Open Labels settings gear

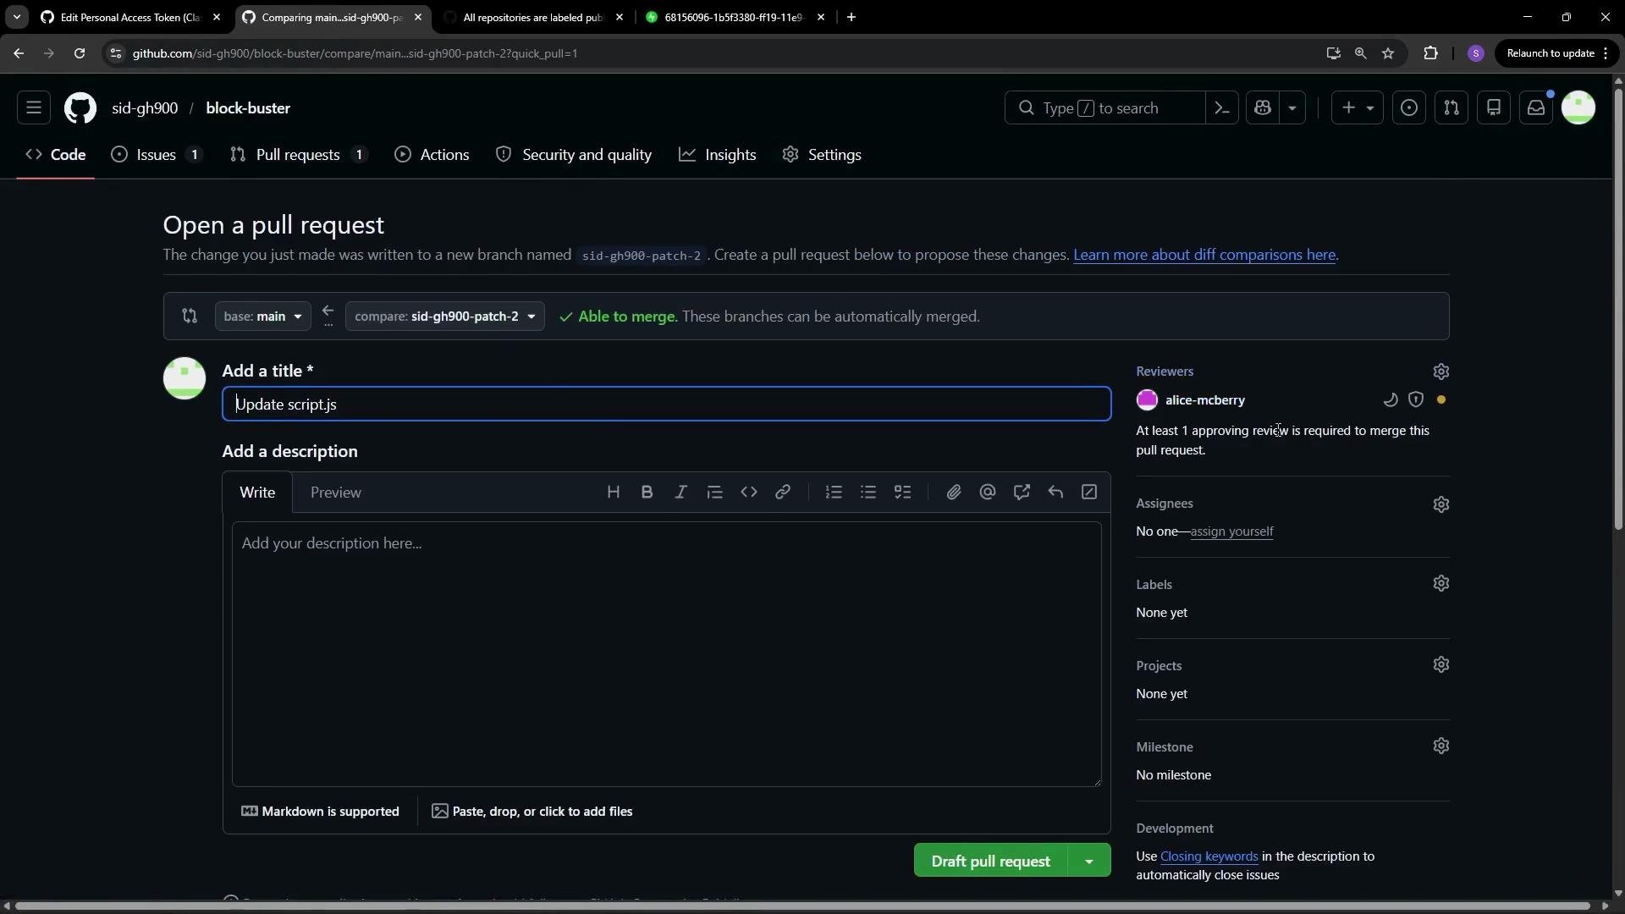(x=1441, y=584)
